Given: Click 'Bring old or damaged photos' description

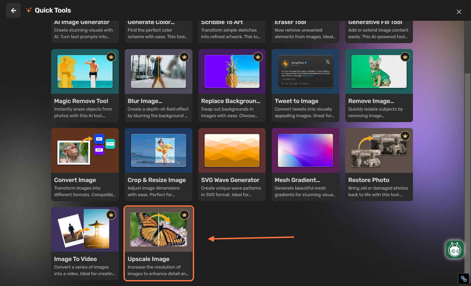Looking at the screenshot, I should pos(378,188).
